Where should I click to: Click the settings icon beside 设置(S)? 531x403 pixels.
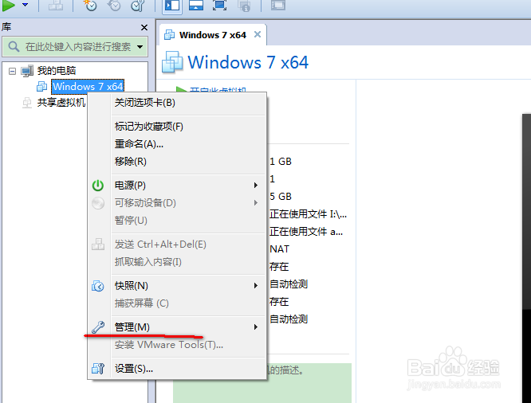[x=98, y=369]
